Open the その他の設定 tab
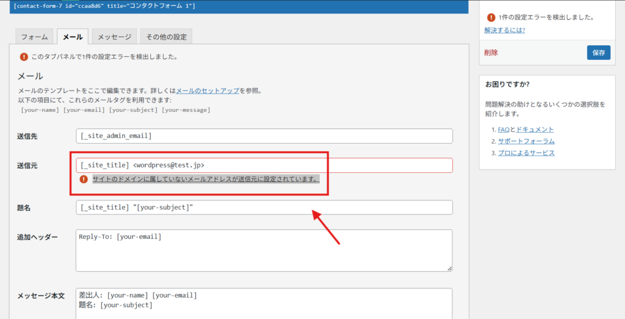The image size is (625, 319). click(x=166, y=37)
